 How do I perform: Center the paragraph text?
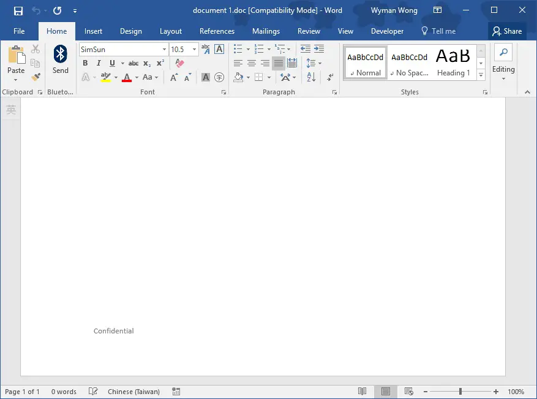(x=252, y=63)
